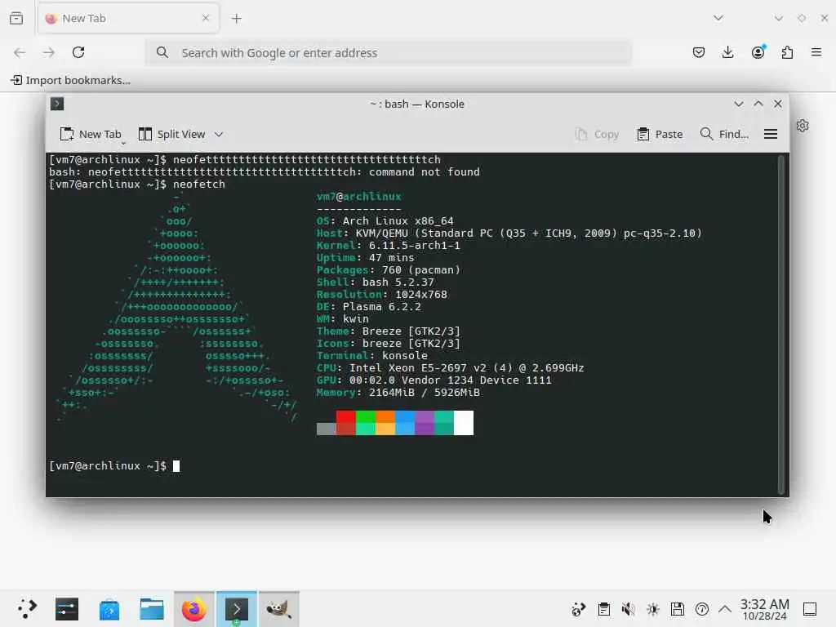836x627 pixels.
Task: Reload the current Firefox page
Action: 78,52
